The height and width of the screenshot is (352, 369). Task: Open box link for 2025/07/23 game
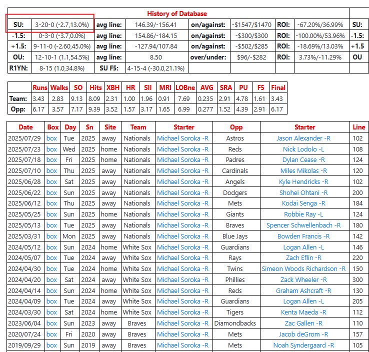coord(51,149)
